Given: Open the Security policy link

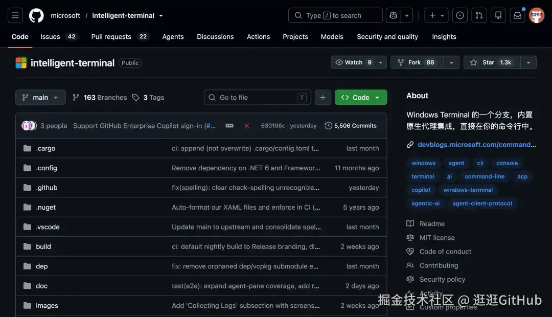Looking at the screenshot, I should (442, 279).
